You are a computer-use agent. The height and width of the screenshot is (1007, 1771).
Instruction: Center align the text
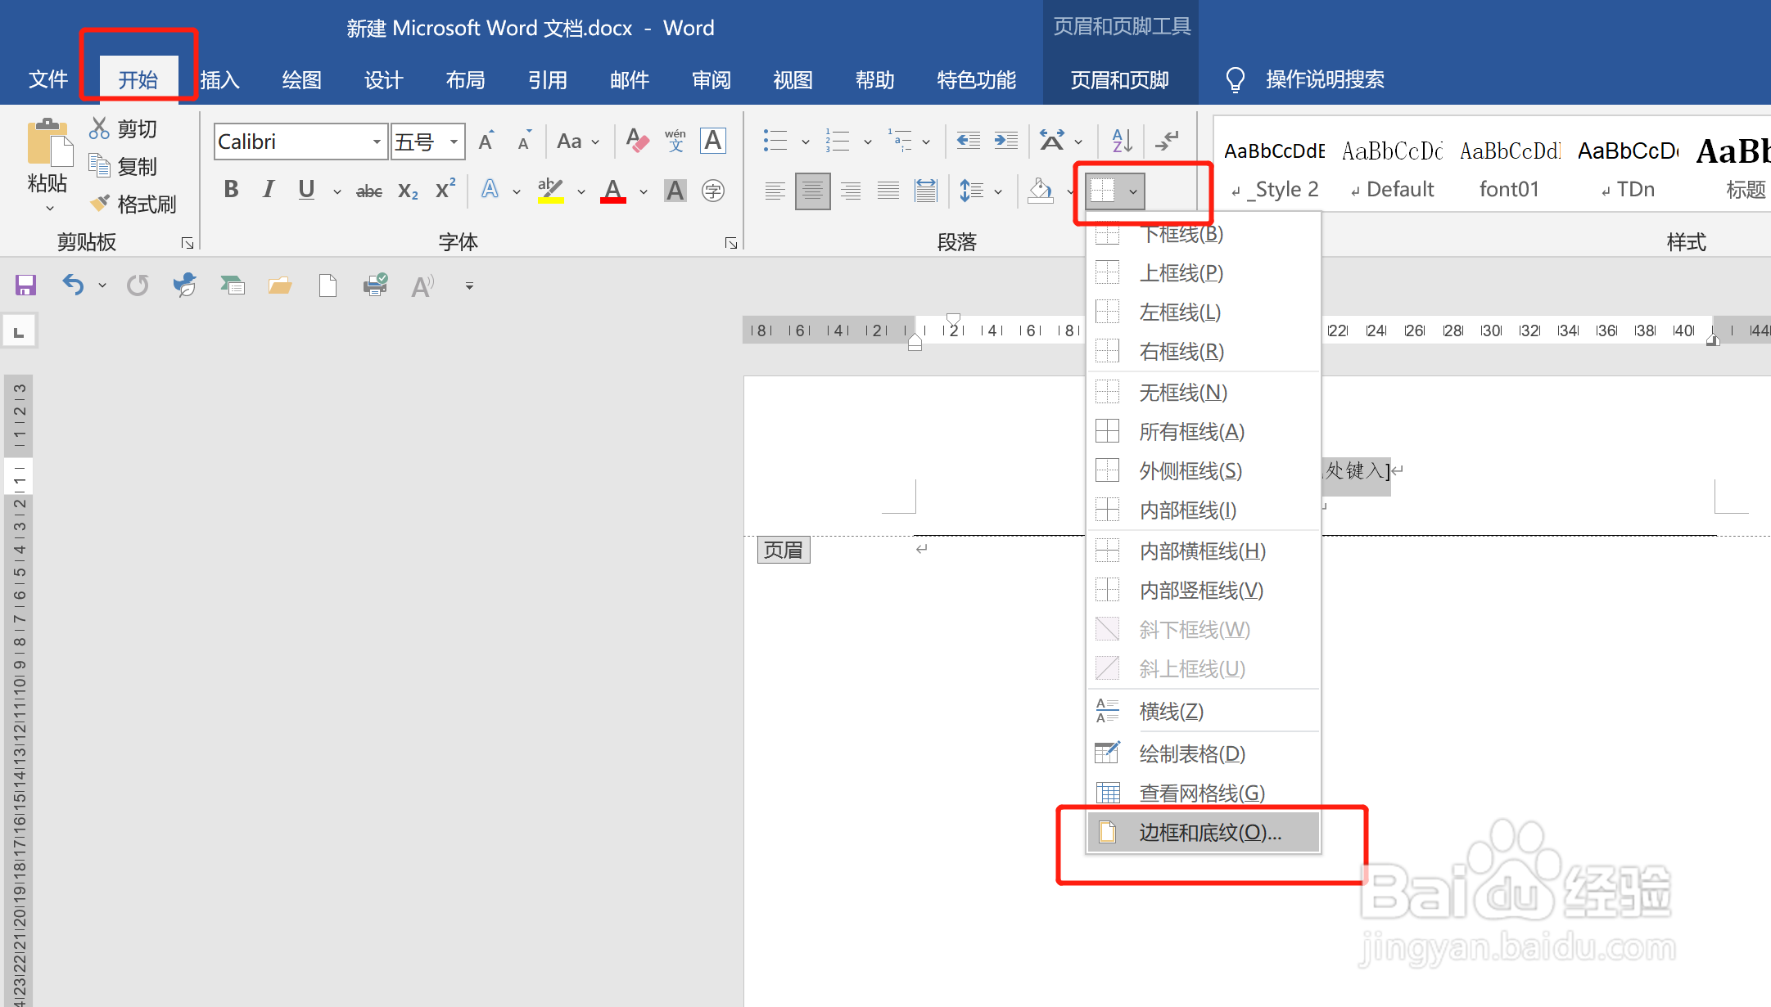[812, 191]
